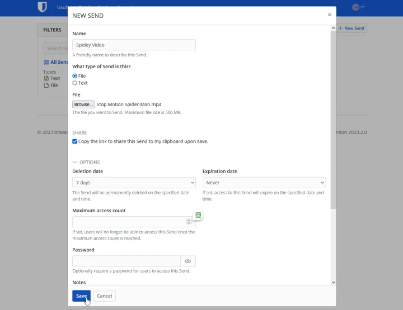Save the new Send

[x=81, y=296]
